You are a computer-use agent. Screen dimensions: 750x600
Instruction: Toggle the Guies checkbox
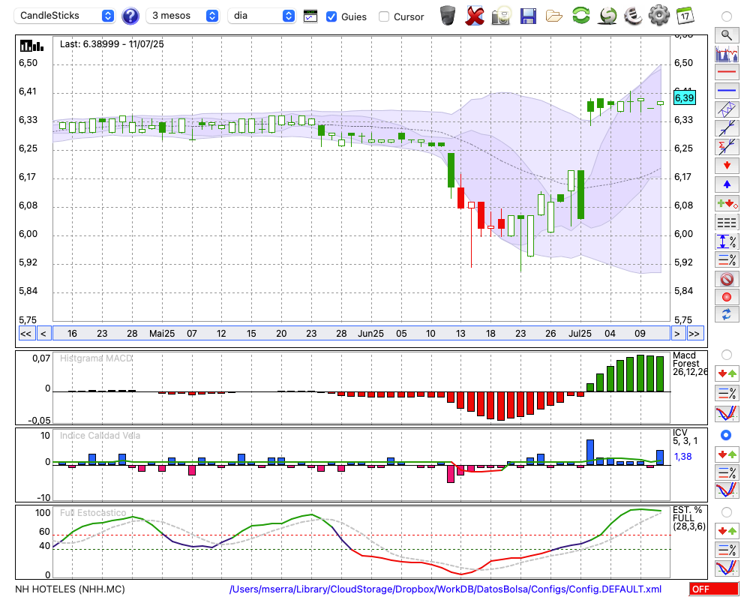331,16
